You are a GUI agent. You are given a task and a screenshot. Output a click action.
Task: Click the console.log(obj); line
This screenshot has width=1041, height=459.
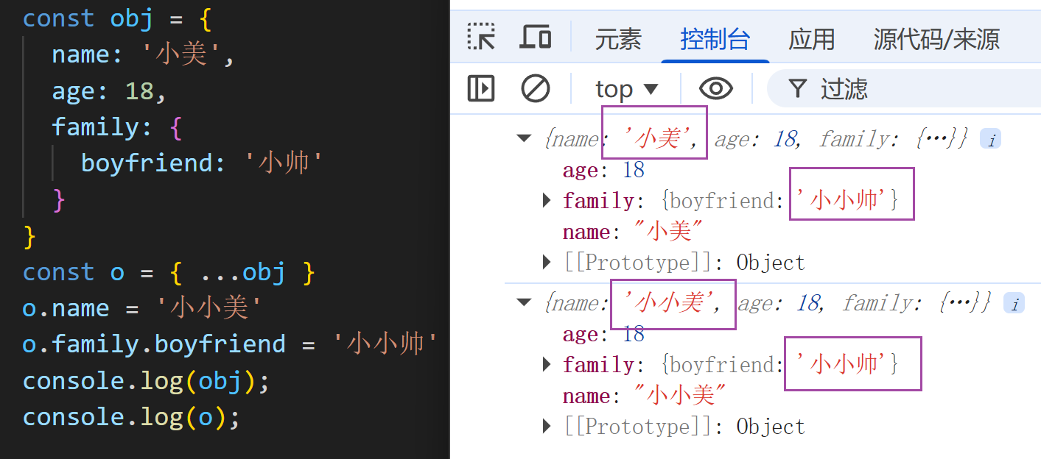point(147,381)
